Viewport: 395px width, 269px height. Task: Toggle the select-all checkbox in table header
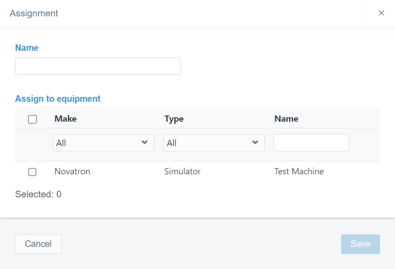(x=32, y=119)
